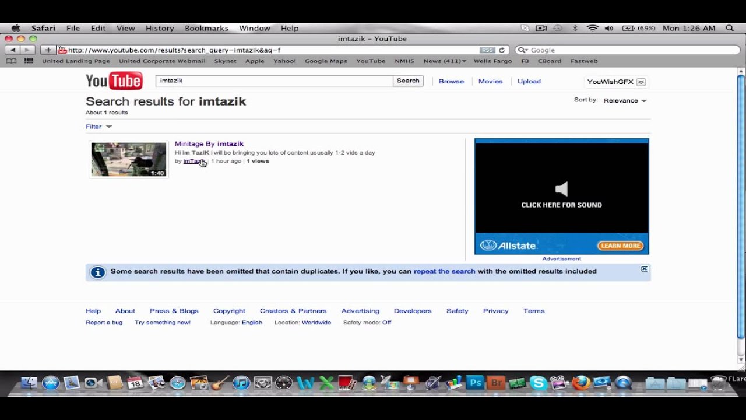Open the Minitage By imtazik video thumbnail

pyautogui.click(x=129, y=159)
